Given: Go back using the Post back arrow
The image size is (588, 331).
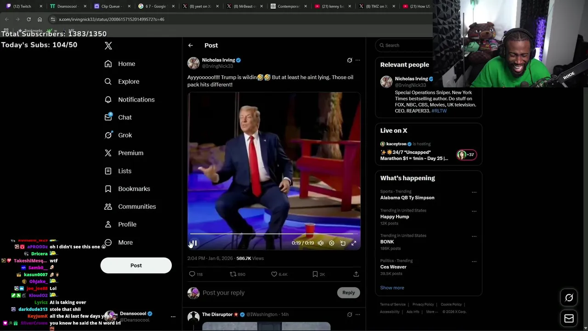Looking at the screenshot, I should [191, 46].
